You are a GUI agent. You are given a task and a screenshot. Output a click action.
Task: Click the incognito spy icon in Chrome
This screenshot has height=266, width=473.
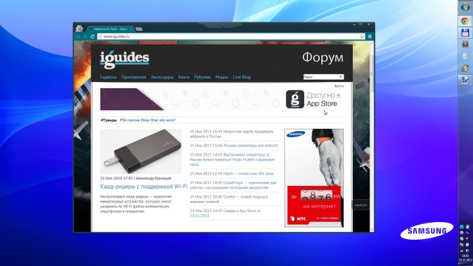coord(79,28)
